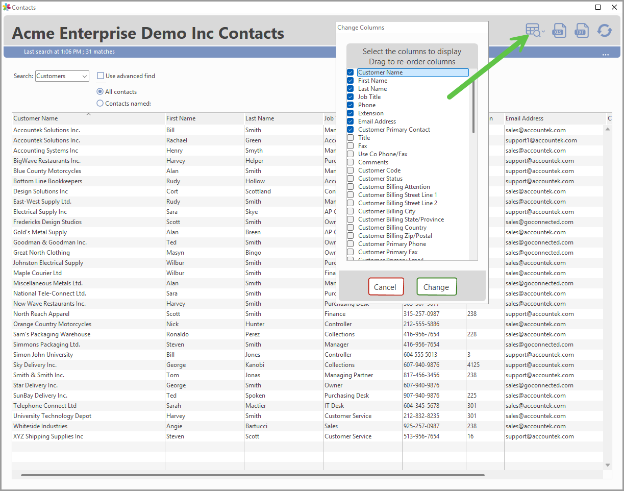Tick the Use advanced find checkbox
This screenshot has width=624, height=491.
[101, 76]
